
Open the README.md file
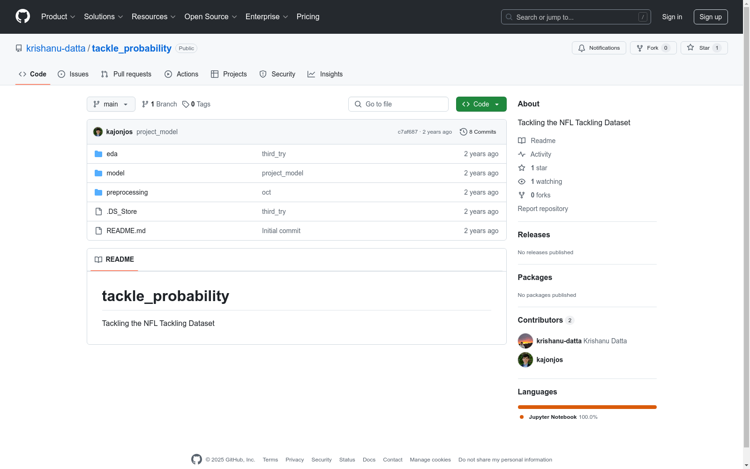click(x=126, y=231)
